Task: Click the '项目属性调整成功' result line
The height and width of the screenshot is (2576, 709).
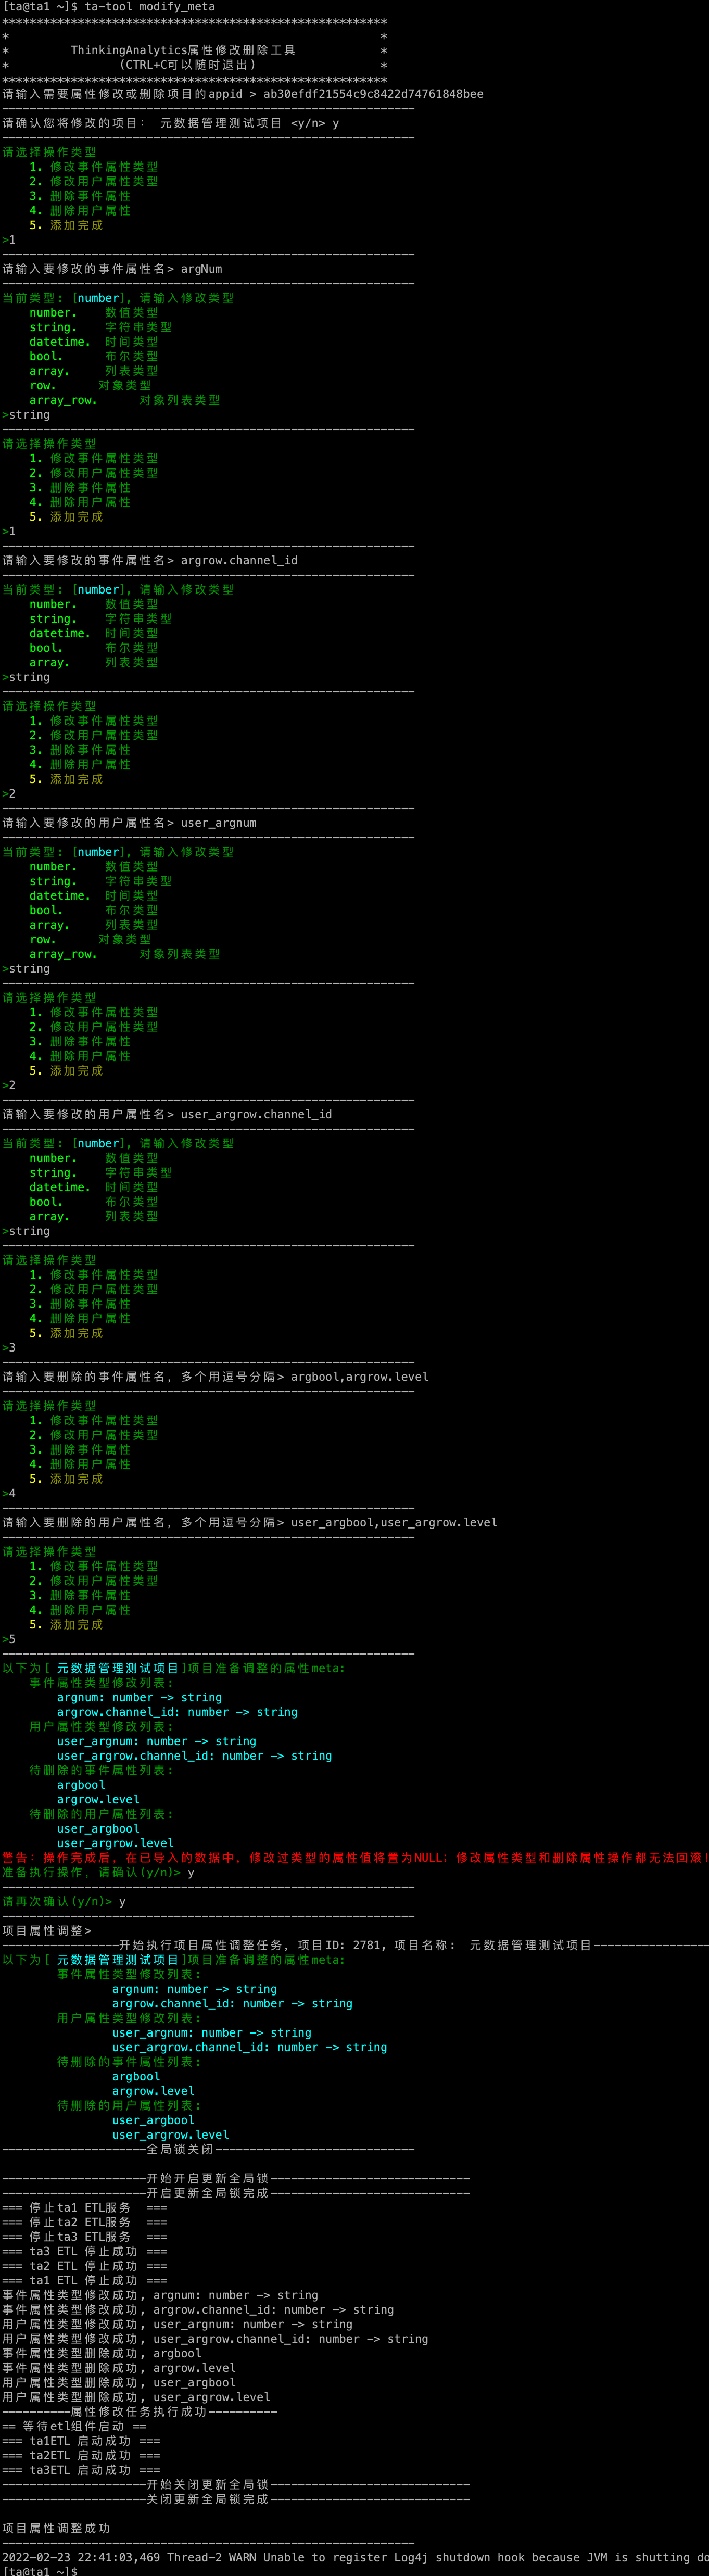Action: coord(57,2529)
